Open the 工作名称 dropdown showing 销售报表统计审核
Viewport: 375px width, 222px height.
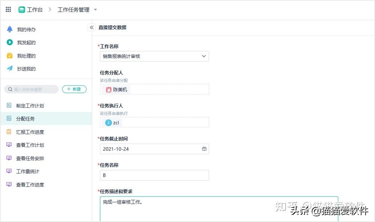click(154, 56)
